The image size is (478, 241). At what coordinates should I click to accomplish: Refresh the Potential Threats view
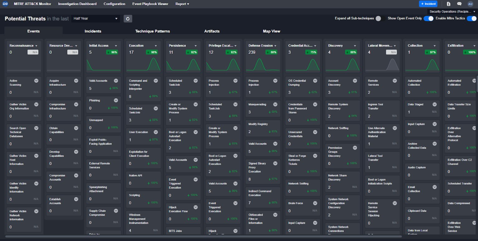pyautogui.click(x=128, y=18)
